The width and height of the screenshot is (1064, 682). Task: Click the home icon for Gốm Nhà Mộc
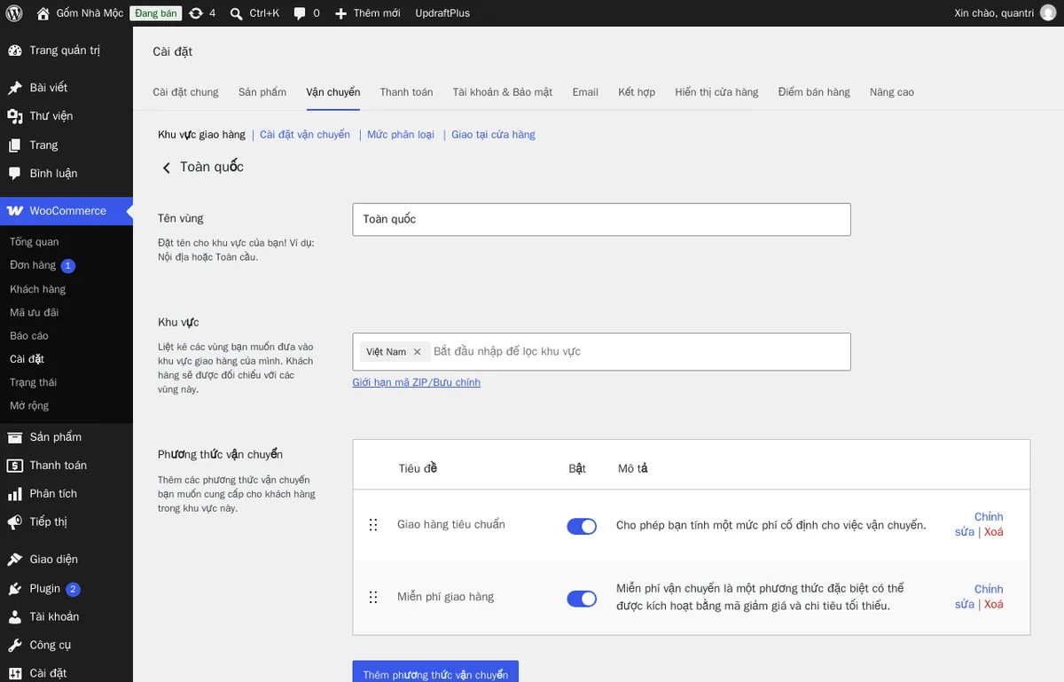pos(43,13)
